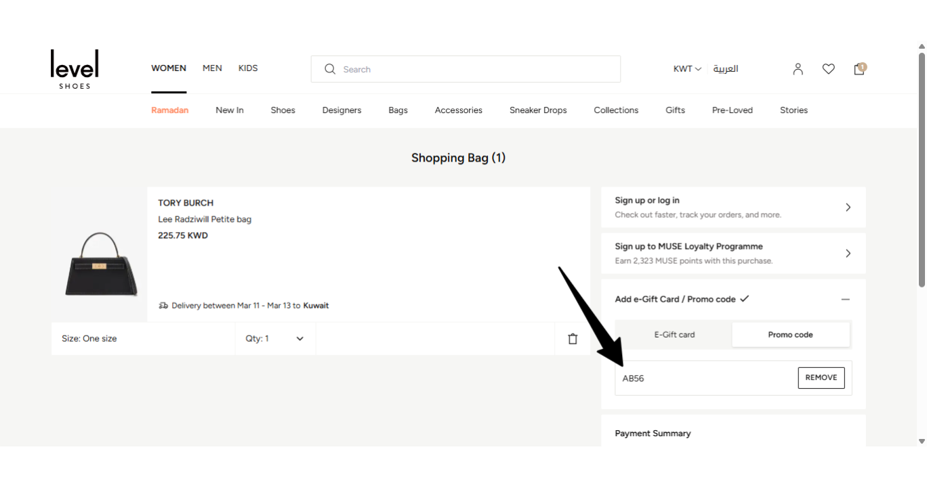The height and width of the screenshot is (487, 927).
Task: Open the Shoes menu
Action: pos(283,110)
